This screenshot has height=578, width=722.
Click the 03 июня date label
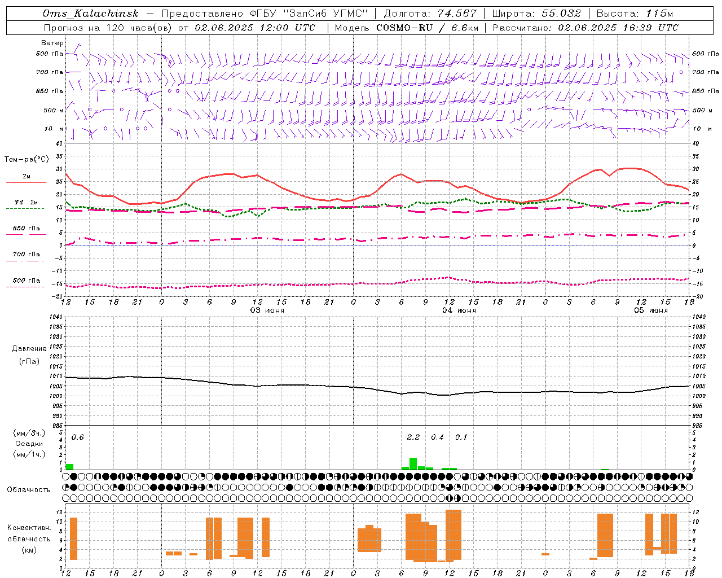pyautogui.click(x=267, y=310)
